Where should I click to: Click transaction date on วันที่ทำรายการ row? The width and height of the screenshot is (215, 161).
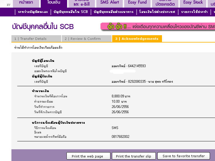coord(120,107)
